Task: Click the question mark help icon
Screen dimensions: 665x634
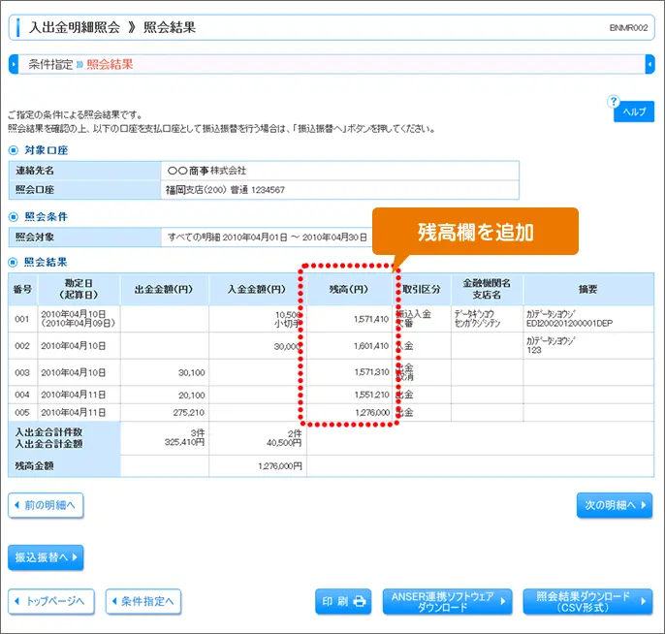Action: pyautogui.click(x=614, y=102)
